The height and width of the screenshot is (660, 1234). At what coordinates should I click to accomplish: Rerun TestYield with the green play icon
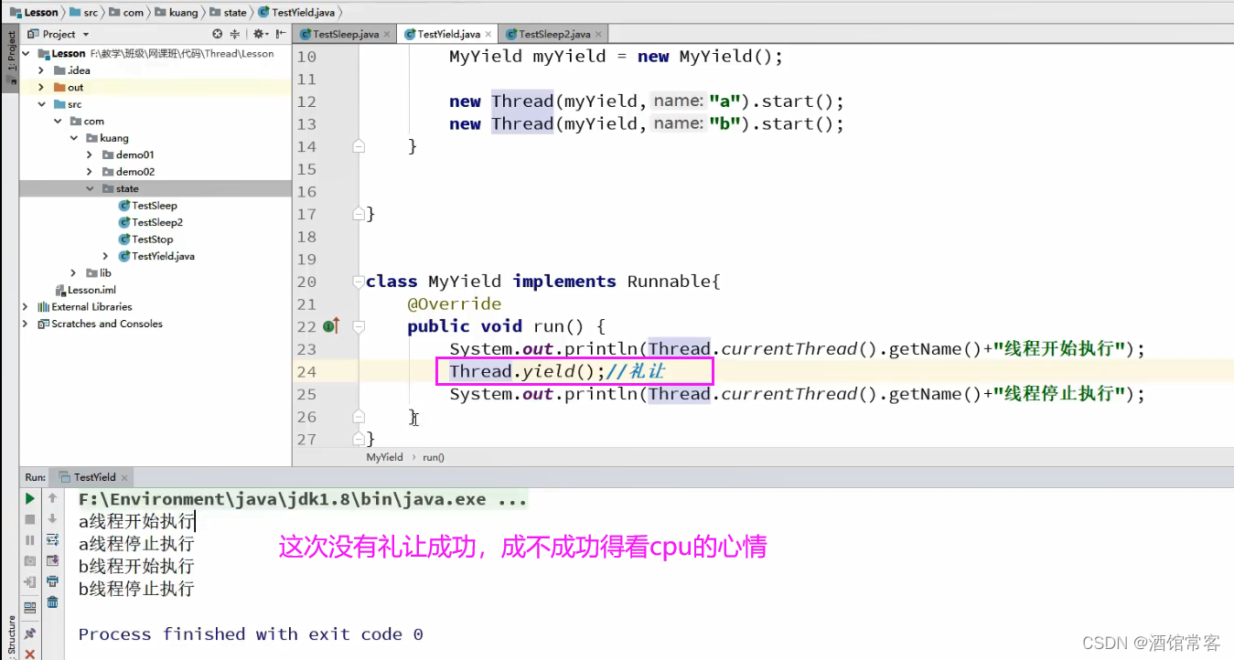(30, 498)
